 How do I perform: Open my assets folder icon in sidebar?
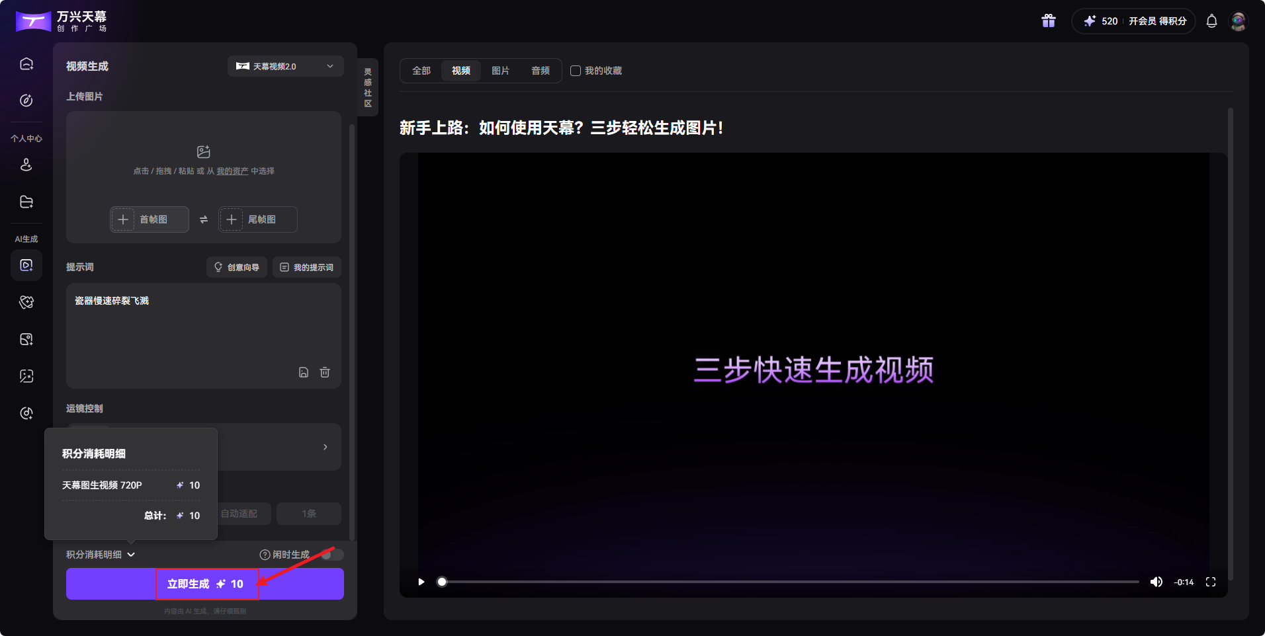[26, 202]
